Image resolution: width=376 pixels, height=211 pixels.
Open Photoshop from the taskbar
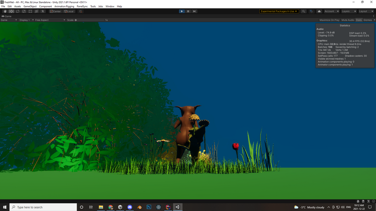click(x=149, y=207)
